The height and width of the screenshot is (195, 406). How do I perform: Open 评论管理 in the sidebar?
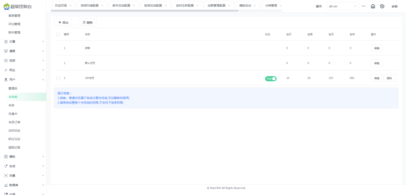[x=15, y=24]
